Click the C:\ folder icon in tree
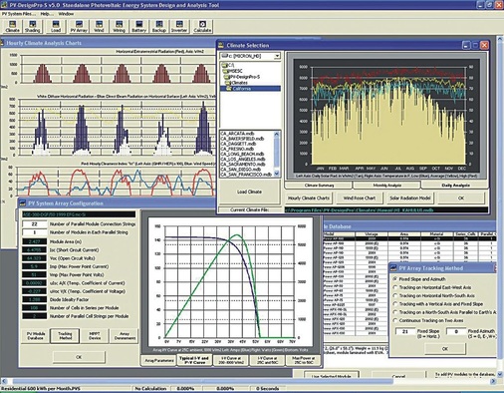504x393 pixels. point(225,65)
